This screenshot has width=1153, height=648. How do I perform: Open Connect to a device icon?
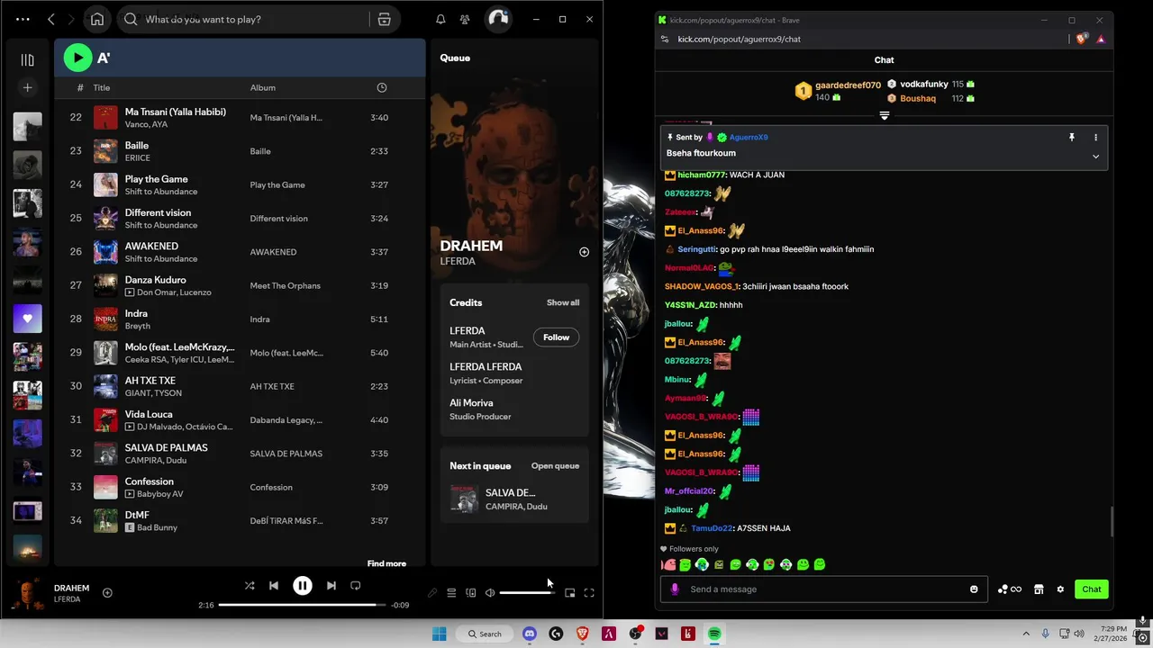coord(470,593)
